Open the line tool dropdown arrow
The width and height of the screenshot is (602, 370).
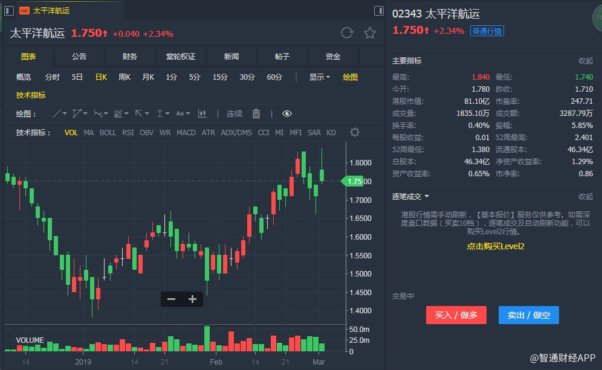[x=65, y=113]
